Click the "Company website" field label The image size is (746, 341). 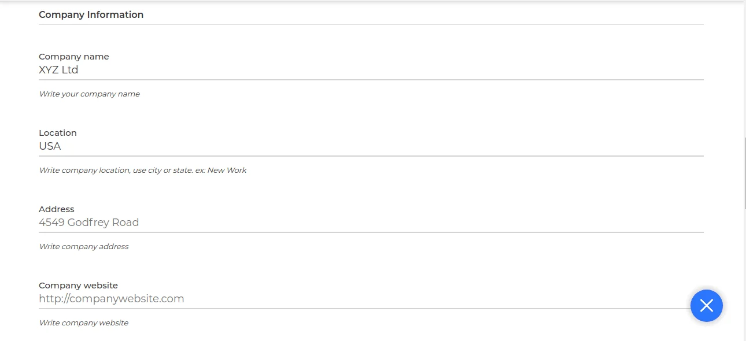coord(78,286)
